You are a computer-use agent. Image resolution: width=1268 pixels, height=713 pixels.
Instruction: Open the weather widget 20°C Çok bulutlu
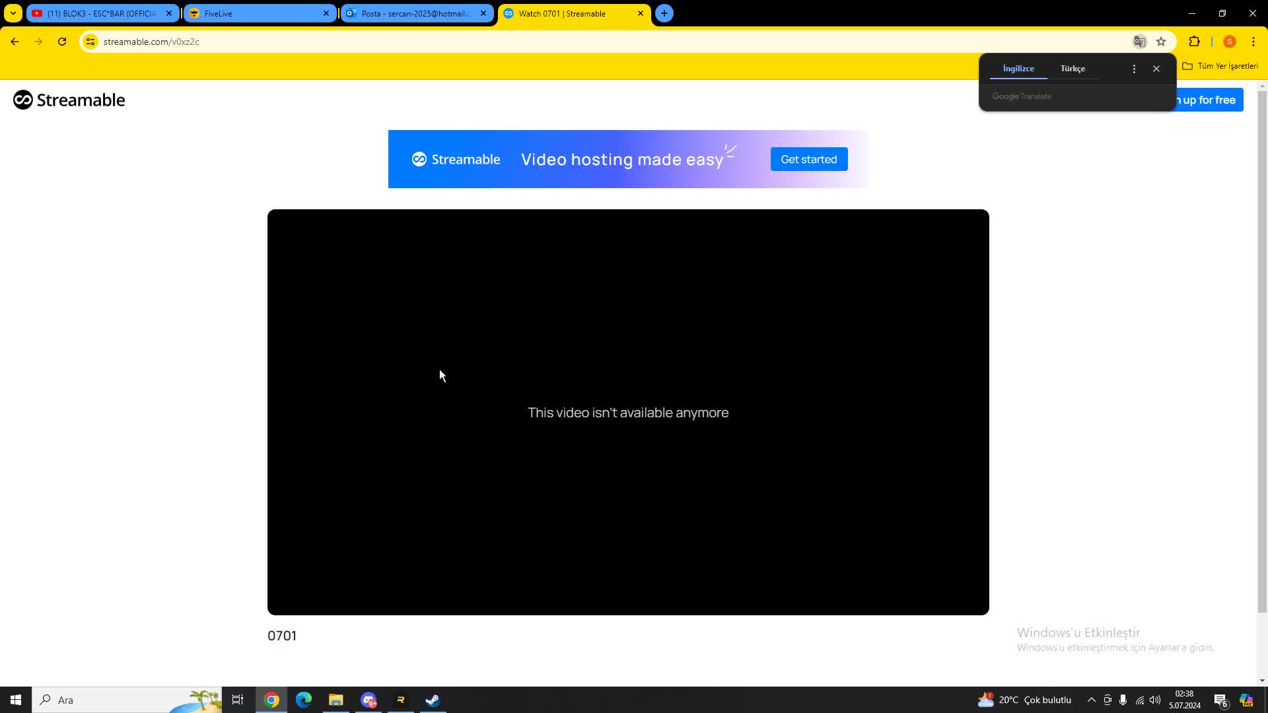(1024, 700)
